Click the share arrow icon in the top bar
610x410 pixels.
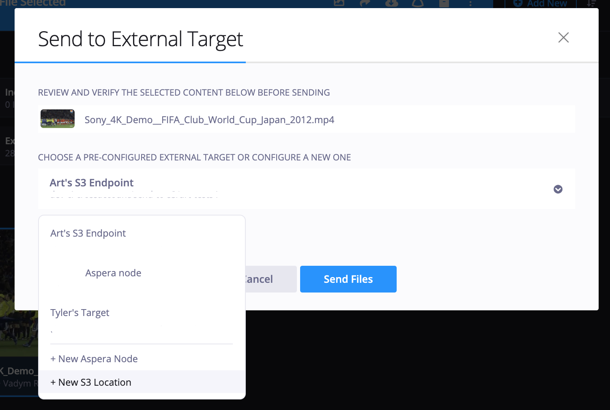pyautogui.click(x=365, y=4)
